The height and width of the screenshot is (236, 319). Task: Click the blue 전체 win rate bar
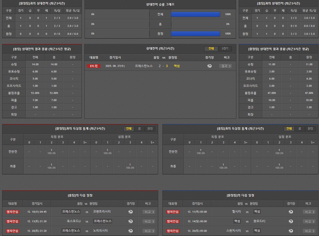[195, 14]
